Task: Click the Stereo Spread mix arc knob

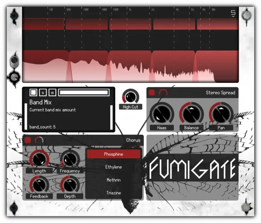Action: pos(163,92)
